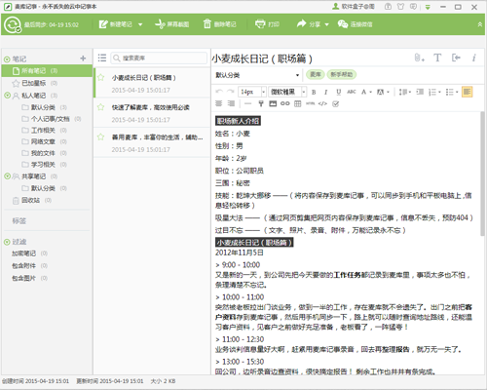Viewport: 487px width, 390px height.
Task: Toggle italic formatting
Action: (325, 92)
